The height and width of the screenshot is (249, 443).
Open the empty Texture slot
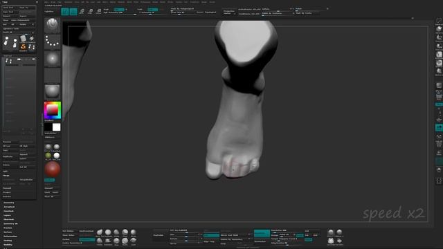tap(53, 75)
